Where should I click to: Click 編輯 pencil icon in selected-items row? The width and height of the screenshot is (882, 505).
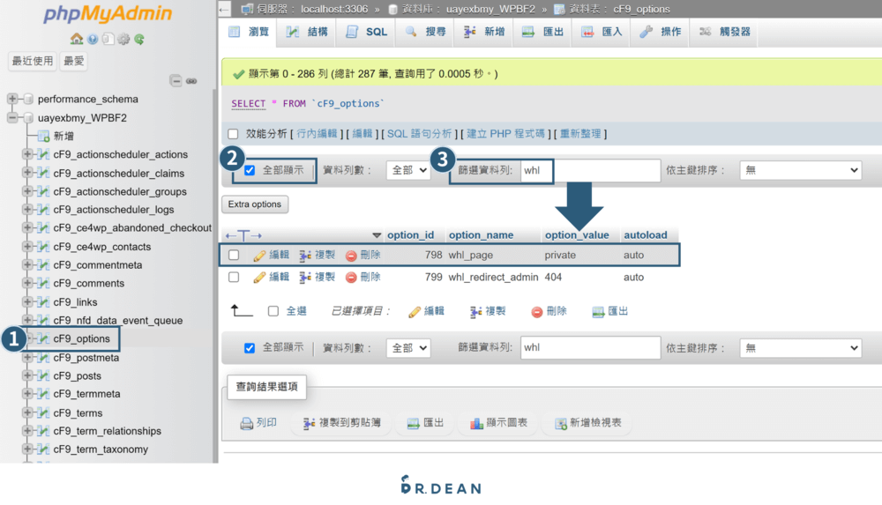[x=415, y=312]
